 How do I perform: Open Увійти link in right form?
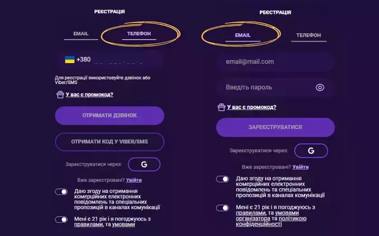pos(300,167)
